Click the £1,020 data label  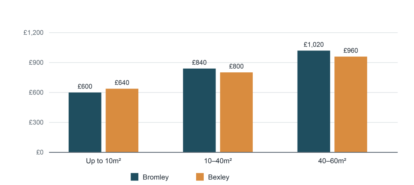tap(314, 44)
